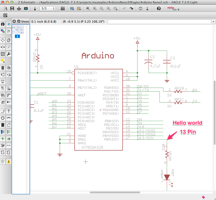
Task: Open the sheet selector 1/1 dropdown
Action: (48, 8)
